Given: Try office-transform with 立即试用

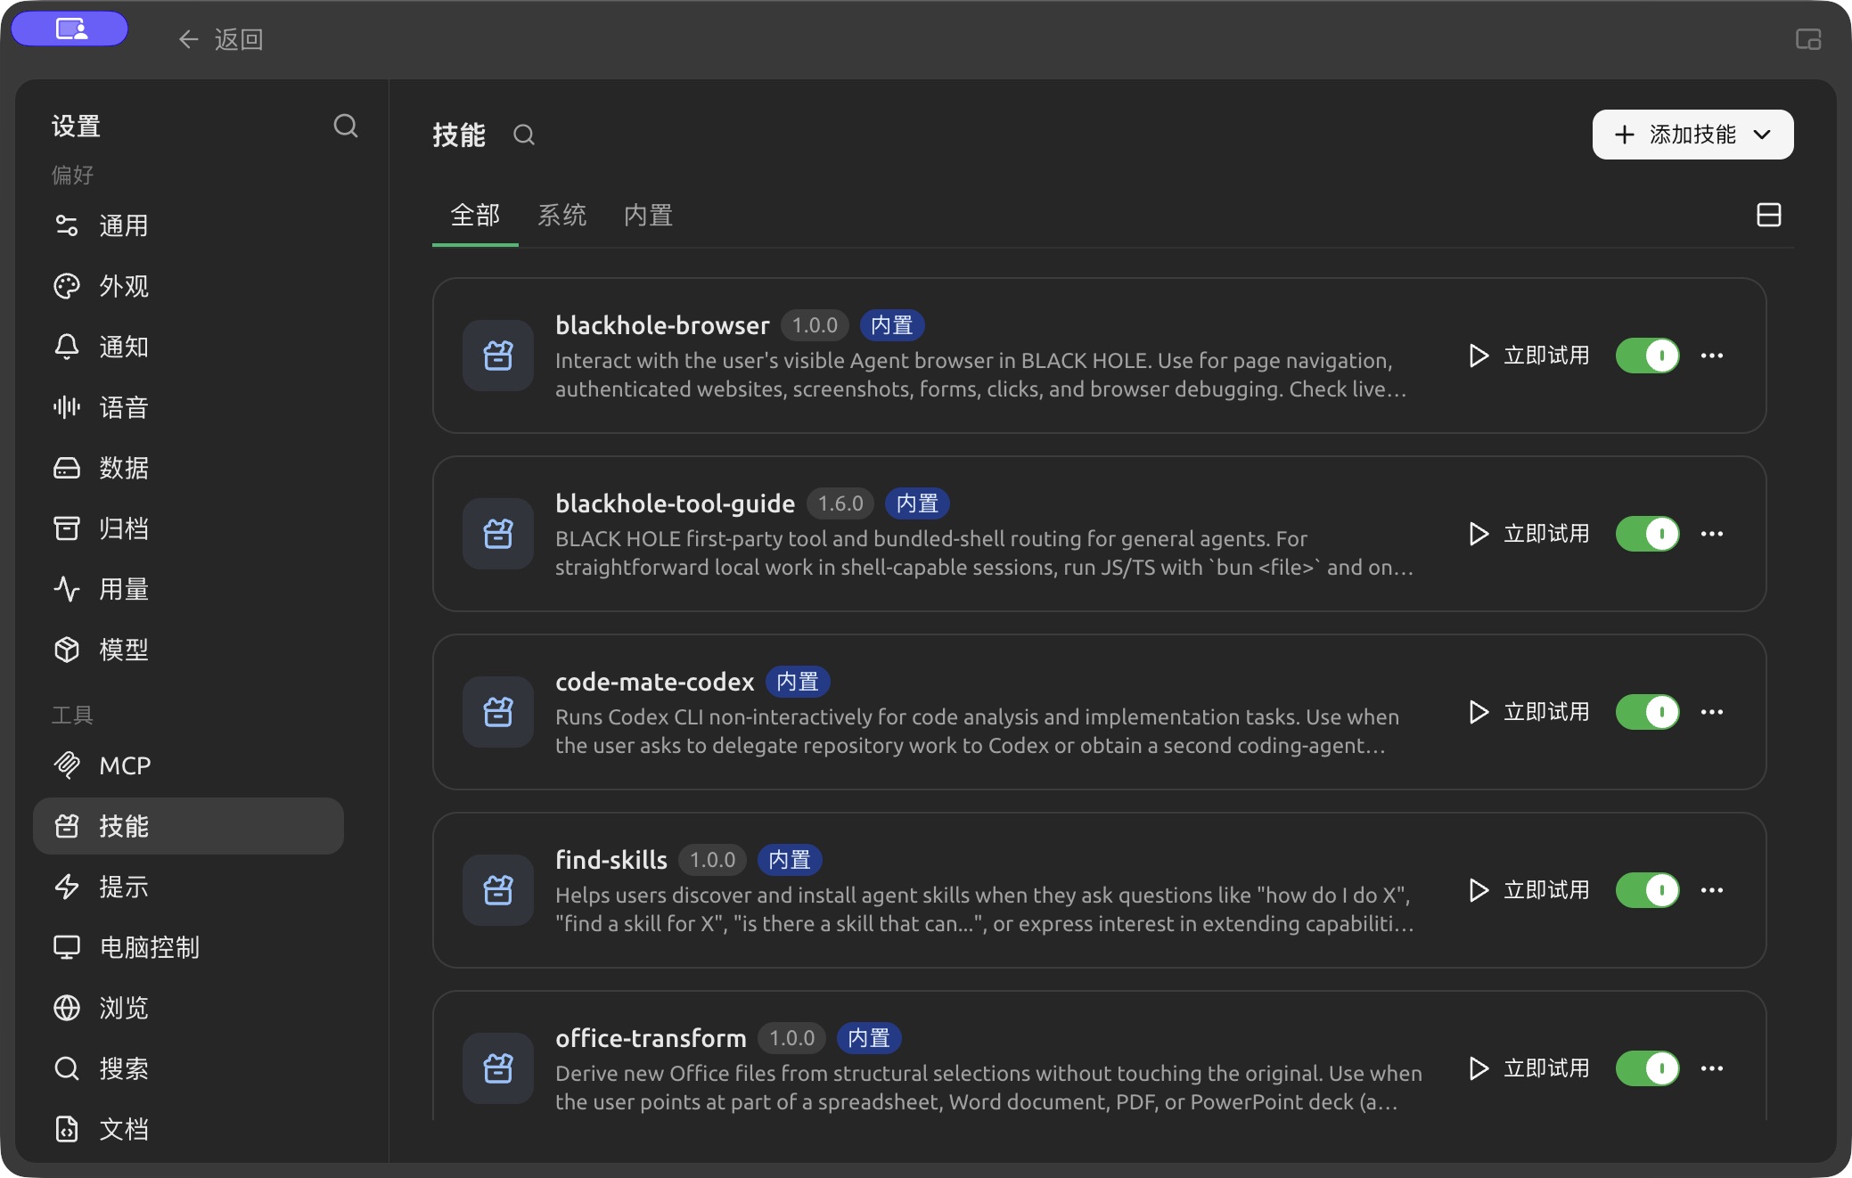Looking at the screenshot, I should click(x=1529, y=1068).
